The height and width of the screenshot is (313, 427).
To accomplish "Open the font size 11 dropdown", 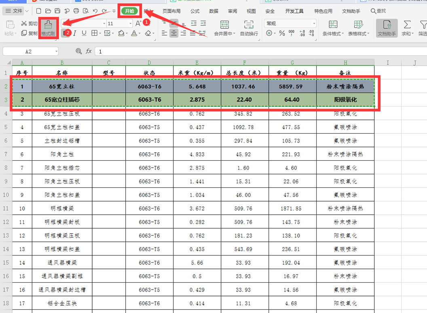I will (131, 24).
